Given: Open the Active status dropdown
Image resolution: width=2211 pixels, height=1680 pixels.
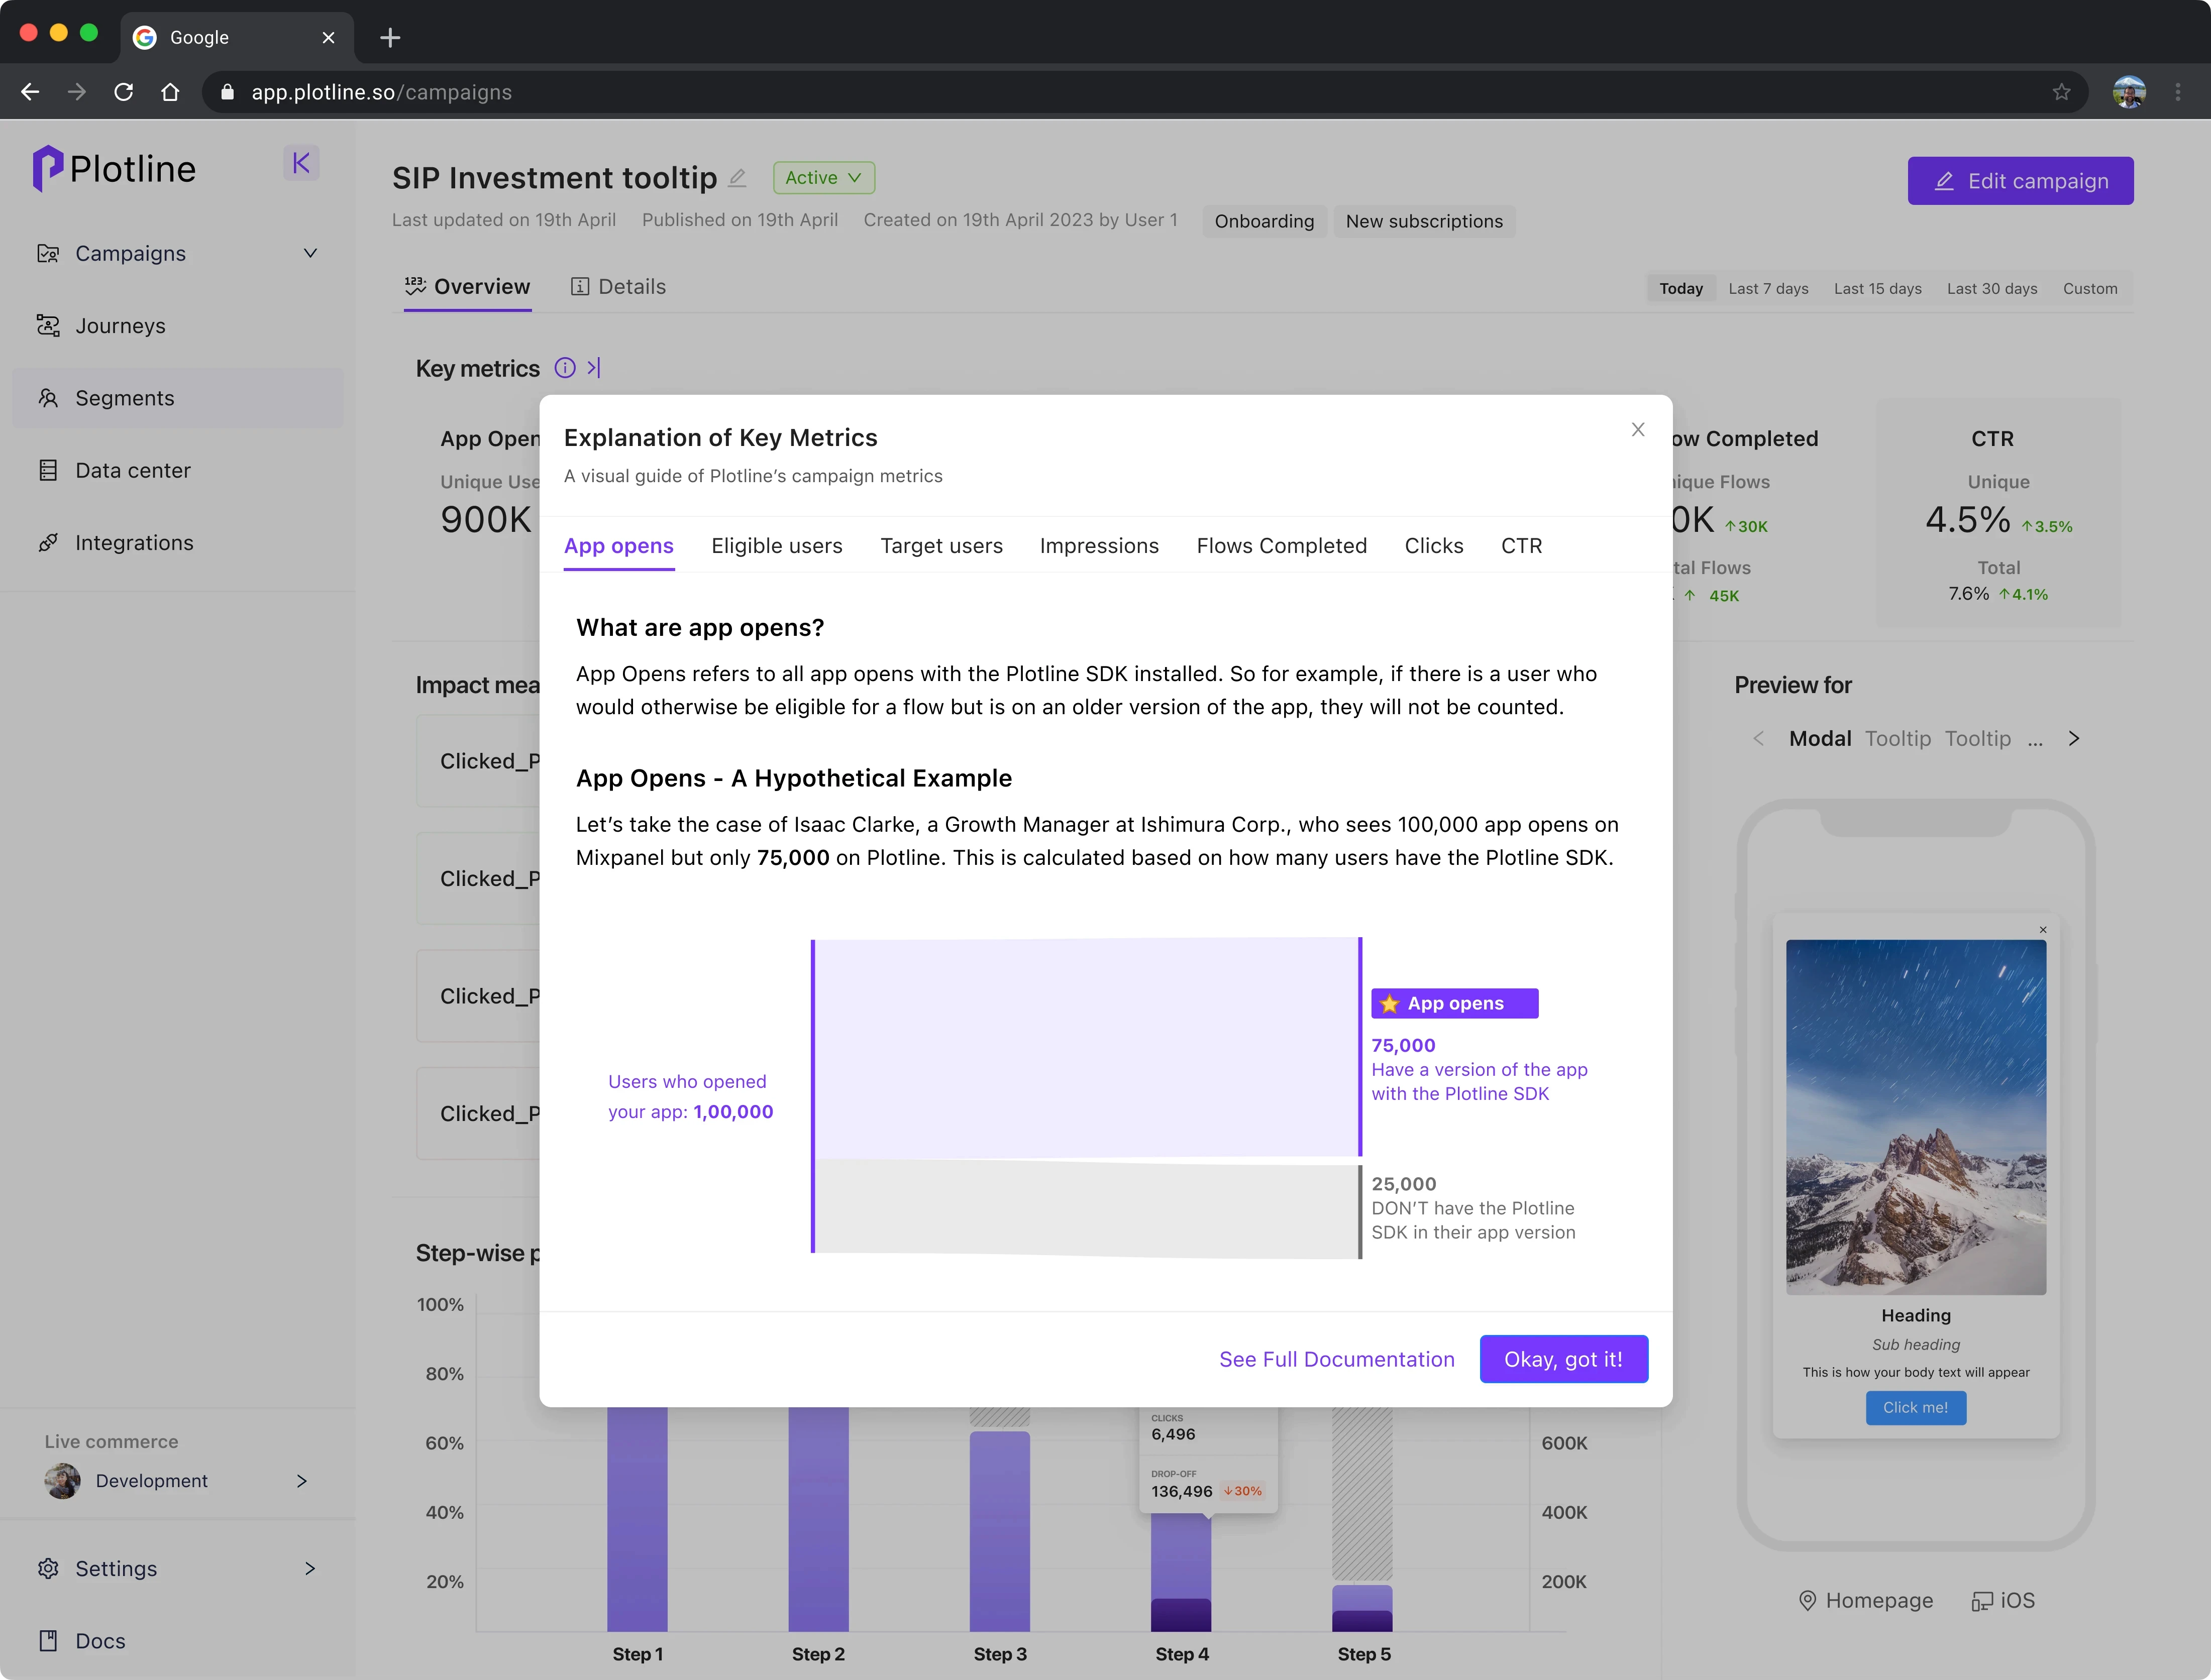Looking at the screenshot, I should (x=823, y=178).
